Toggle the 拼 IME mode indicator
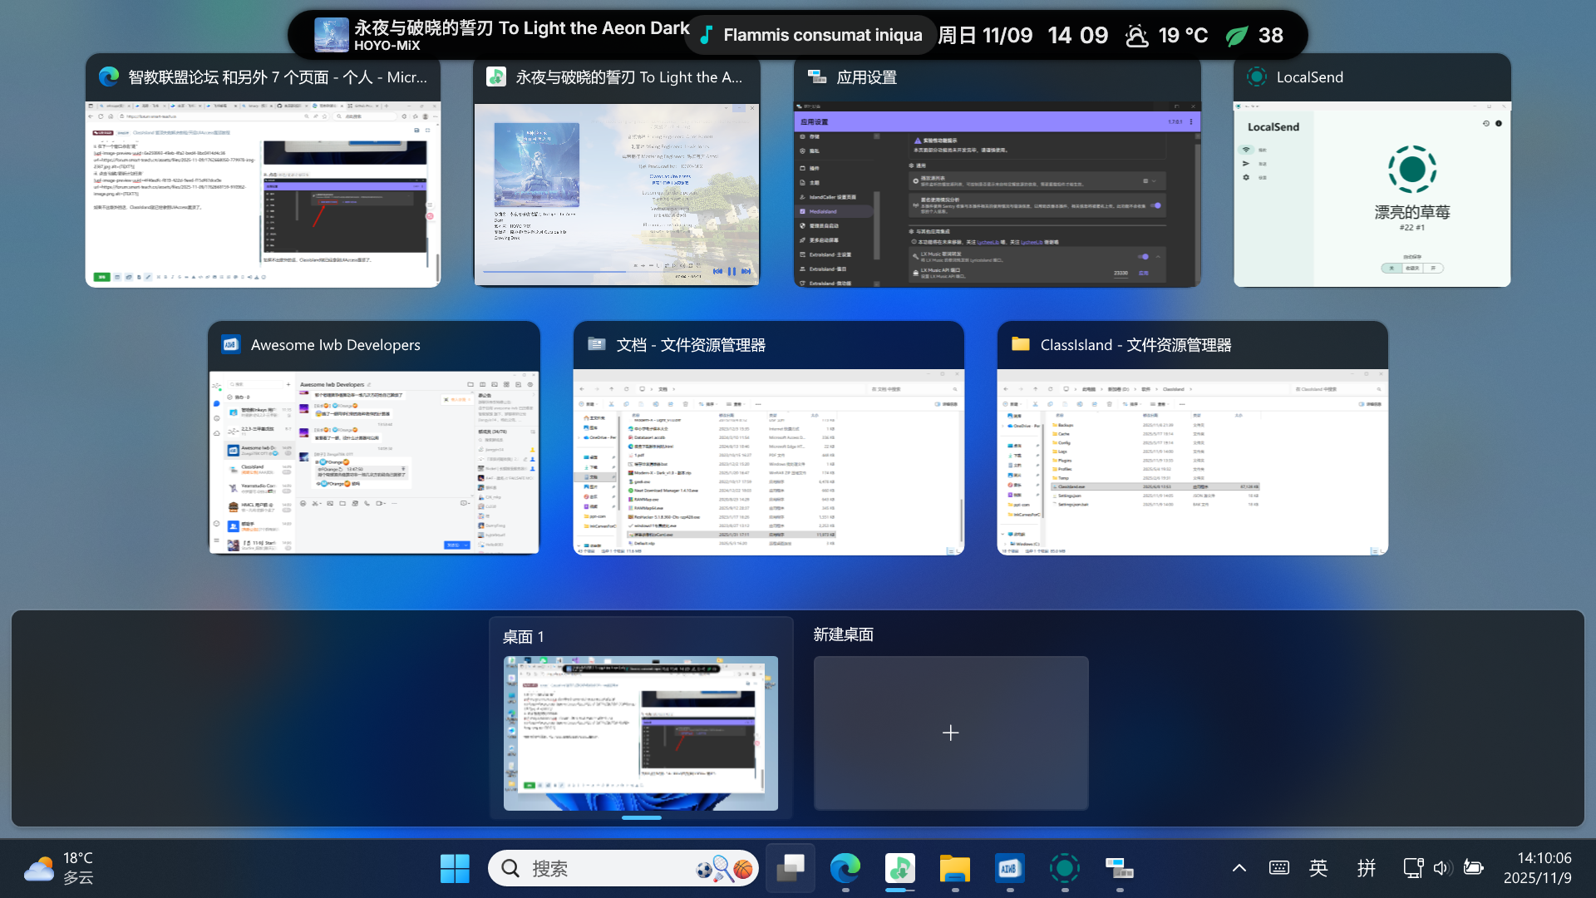This screenshot has height=898, width=1596. tap(1366, 869)
